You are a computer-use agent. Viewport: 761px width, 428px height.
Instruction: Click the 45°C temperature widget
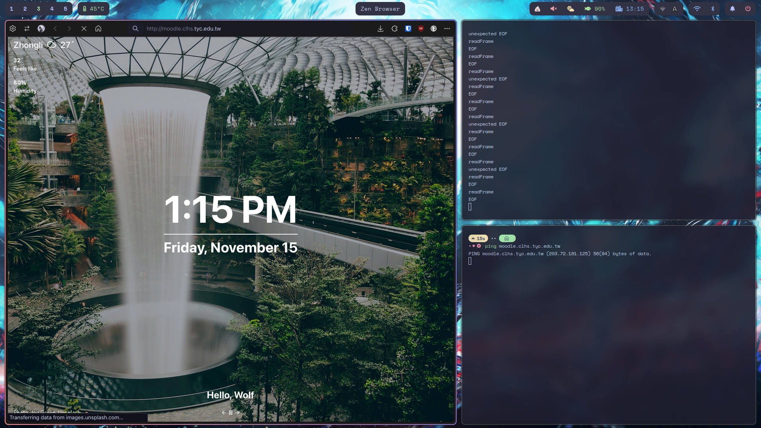pos(94,9)
